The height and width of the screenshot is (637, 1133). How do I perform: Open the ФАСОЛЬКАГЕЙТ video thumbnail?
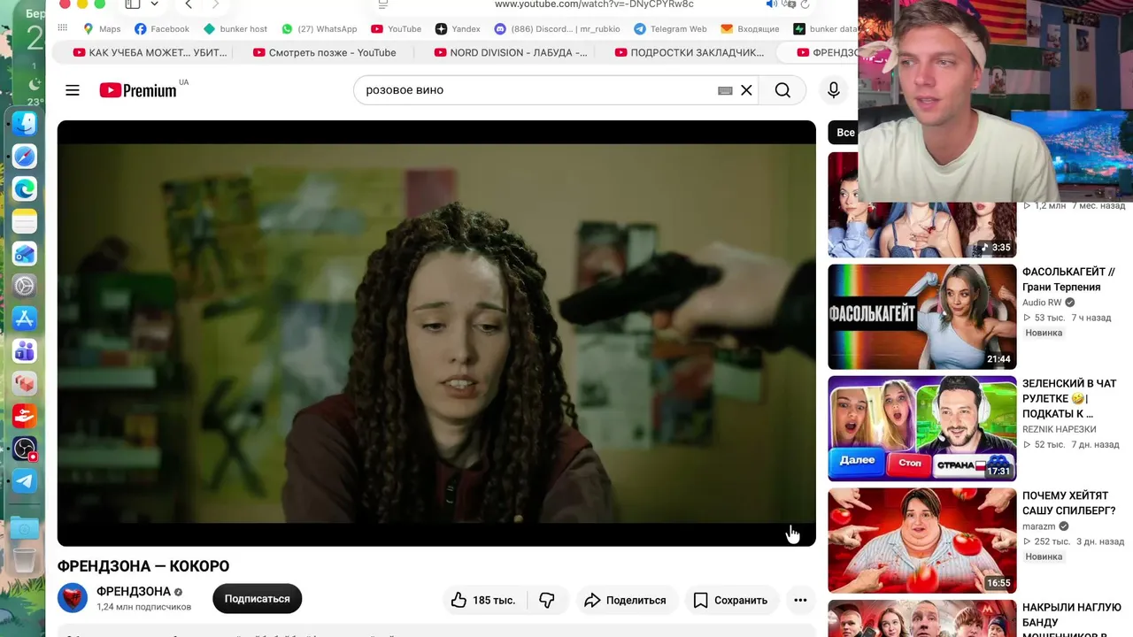pyautogui.click(x=922, y=317)
